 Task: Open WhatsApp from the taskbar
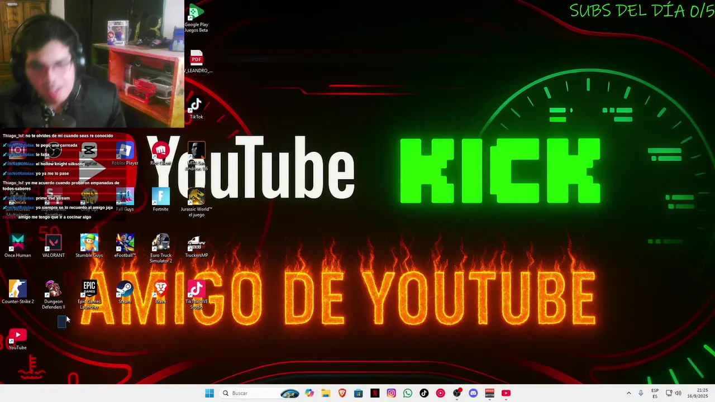pyautogui.click(x=408, y=393)
